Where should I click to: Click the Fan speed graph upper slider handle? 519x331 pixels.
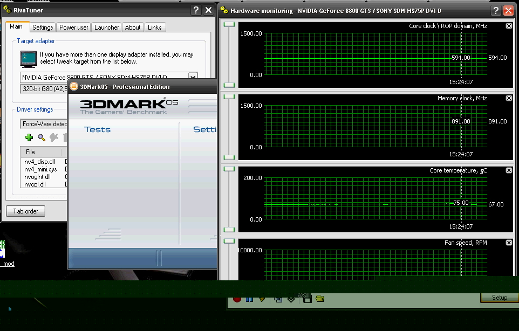point(229,241)
